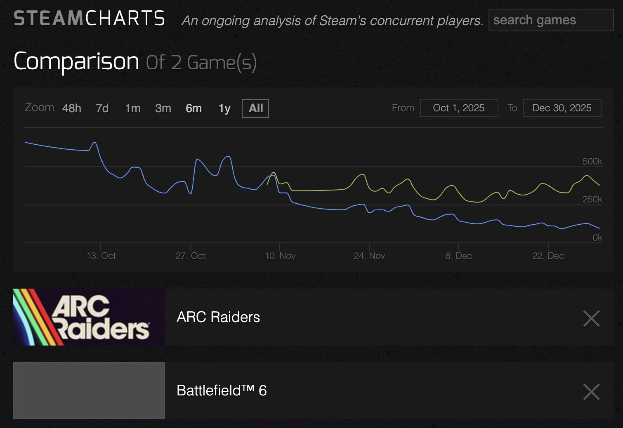This screenshot has width=623, height=428.
Task: Click the 250k y-axis label
Action: click(x=592, y=199)
